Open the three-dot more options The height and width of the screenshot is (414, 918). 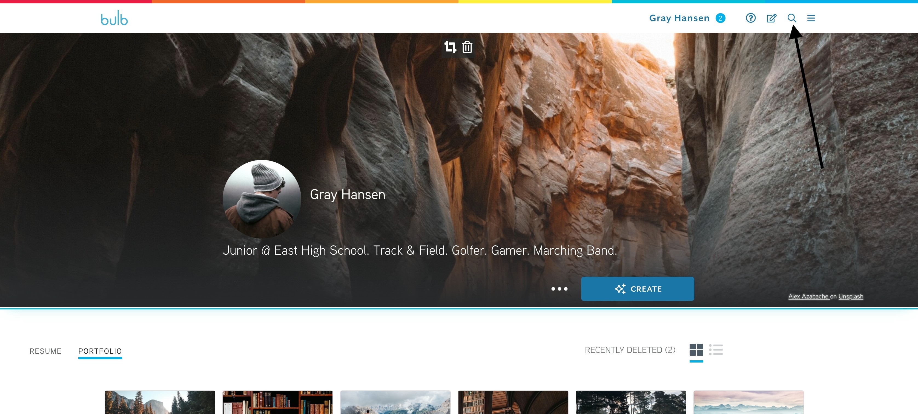(559, 289)
